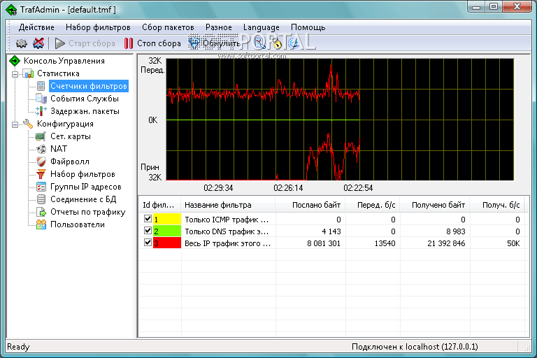Viewport: 537px width, 358px height.
Task: Open the Разное menu
Action: coord(218,27)
